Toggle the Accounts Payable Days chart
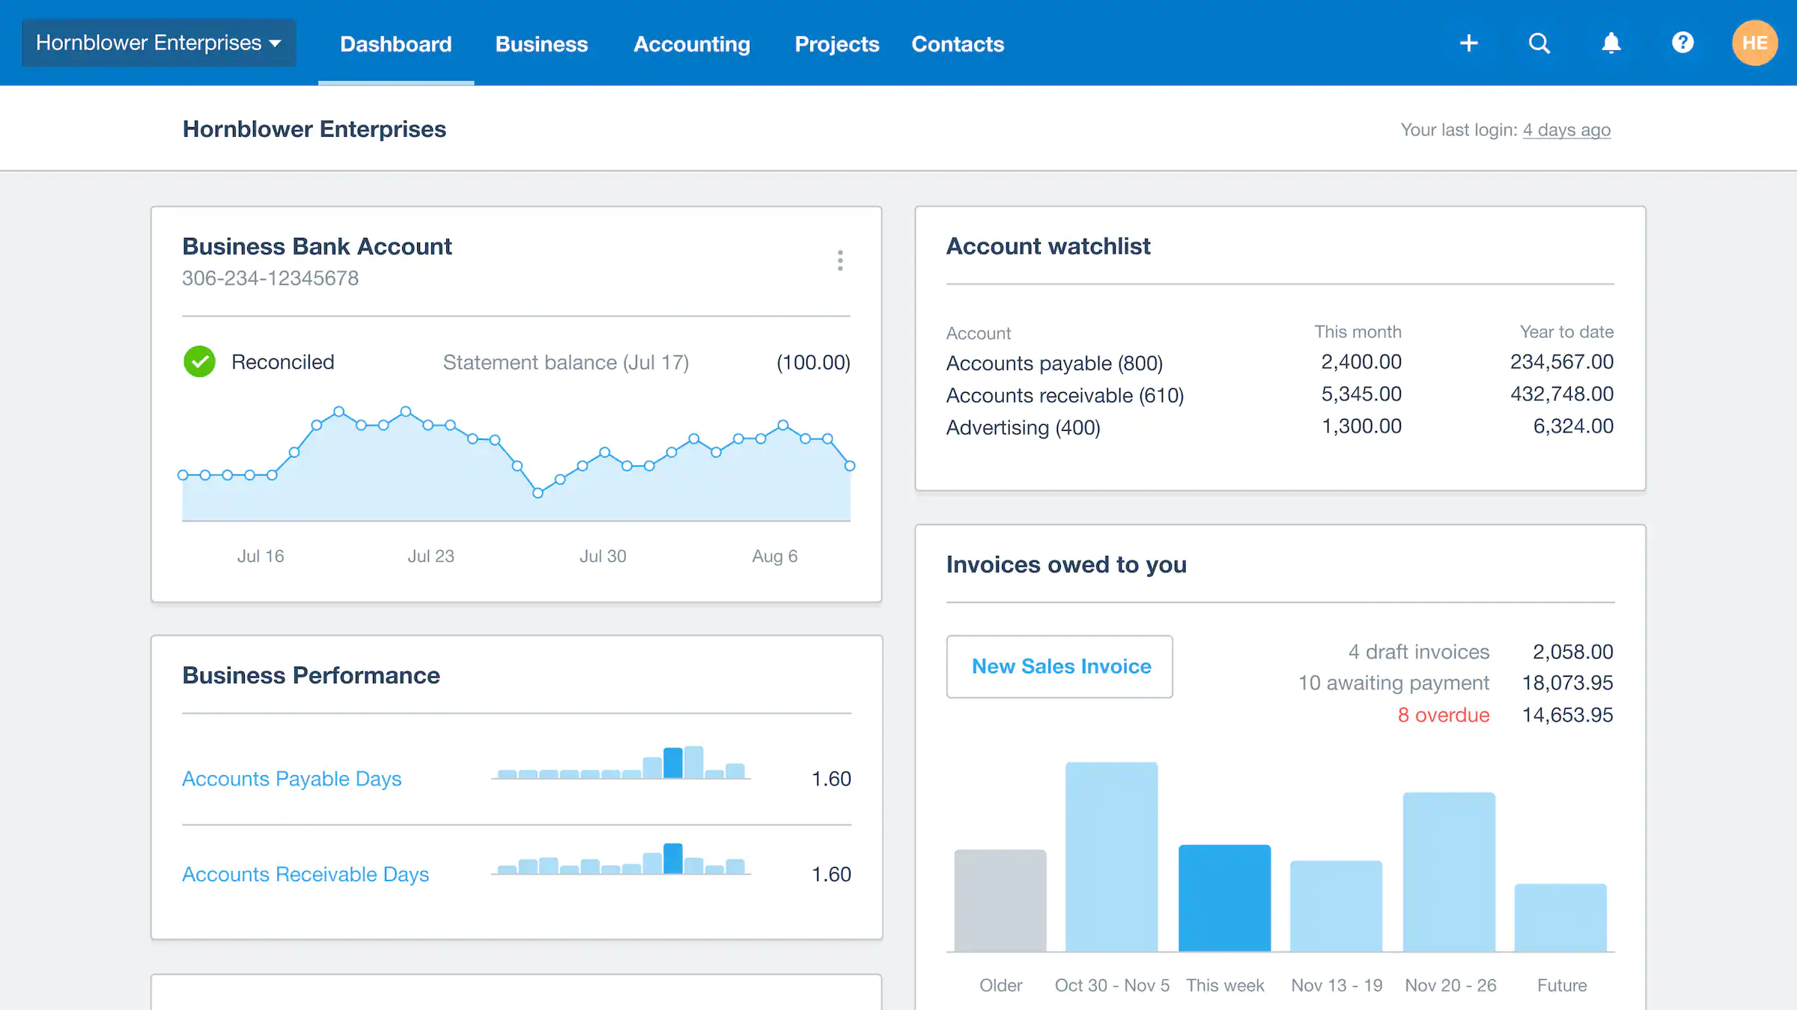The image size is (1797, 1010). tap(291, 778)
